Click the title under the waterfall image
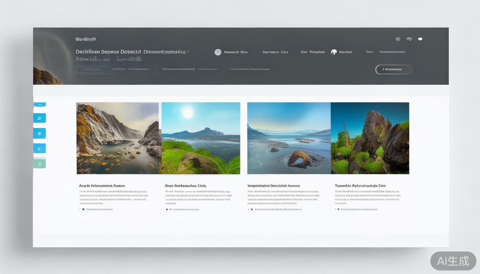 tap(102, 186)
